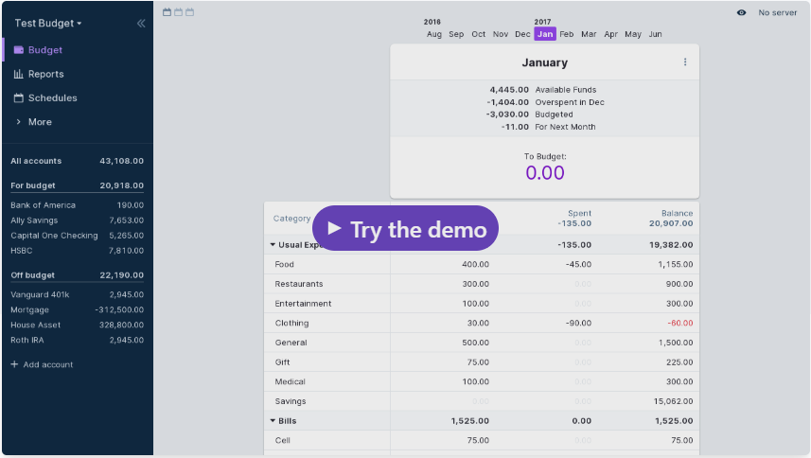Open the No server status link

click(x=777, y=12)
